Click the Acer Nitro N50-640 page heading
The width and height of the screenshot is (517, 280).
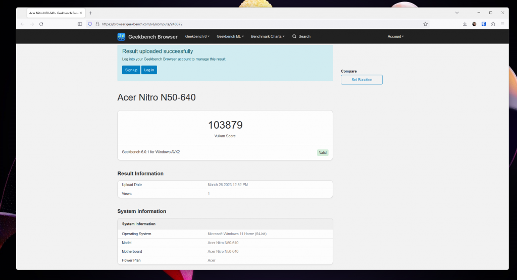pos(157,97)
